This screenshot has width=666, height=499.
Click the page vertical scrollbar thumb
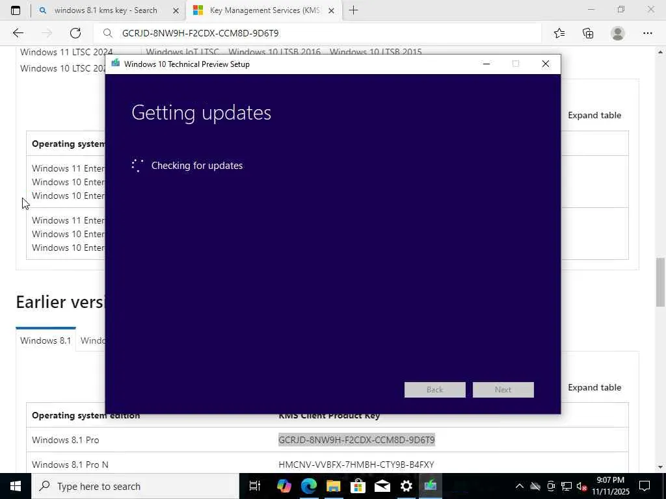click(661, 282)
